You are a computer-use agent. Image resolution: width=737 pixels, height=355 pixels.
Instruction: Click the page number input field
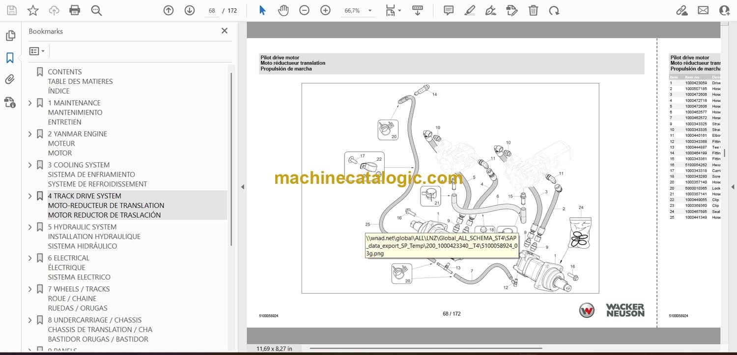212,10
